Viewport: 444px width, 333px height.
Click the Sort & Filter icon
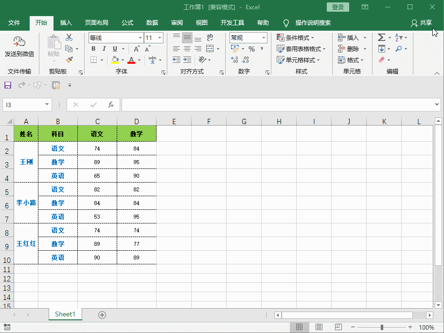tap(399, 37)
